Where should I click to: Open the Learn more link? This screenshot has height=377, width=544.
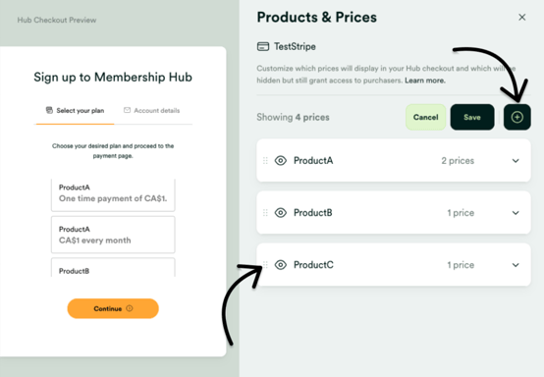425,81
